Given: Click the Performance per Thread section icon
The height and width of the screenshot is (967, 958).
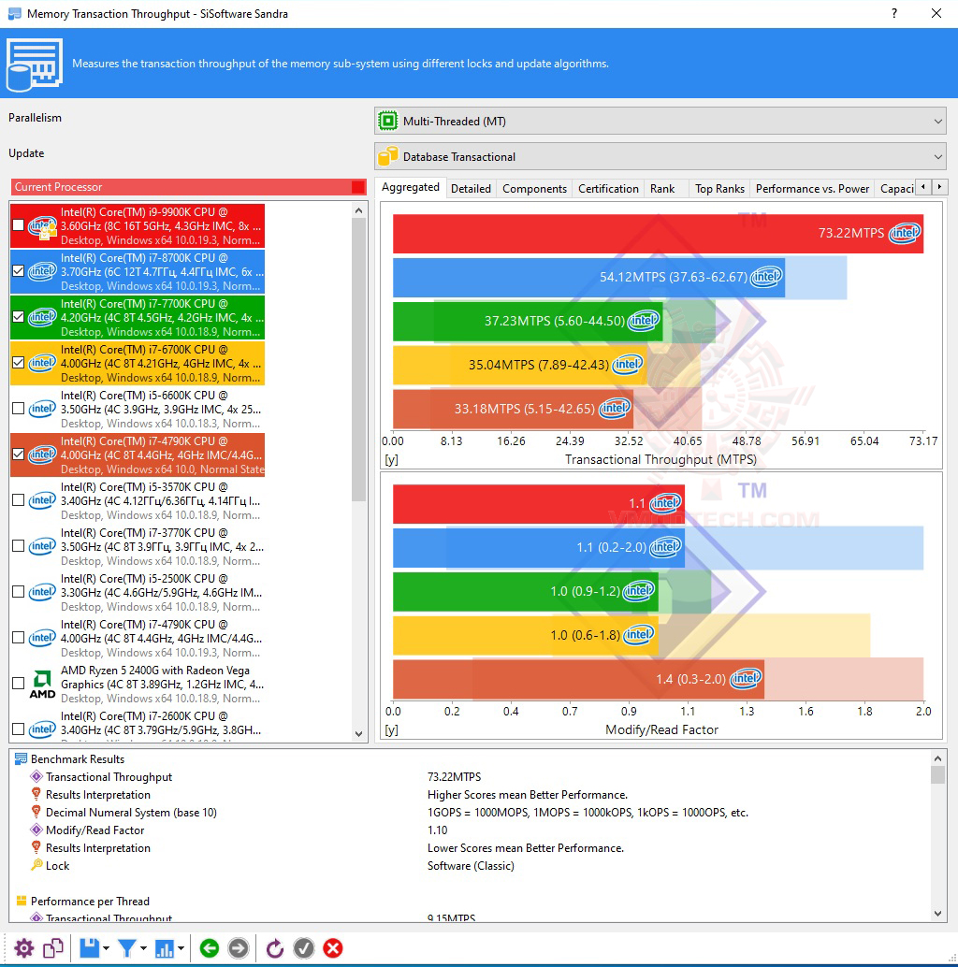Looking at the screenshot, I should tap(21, 901).
